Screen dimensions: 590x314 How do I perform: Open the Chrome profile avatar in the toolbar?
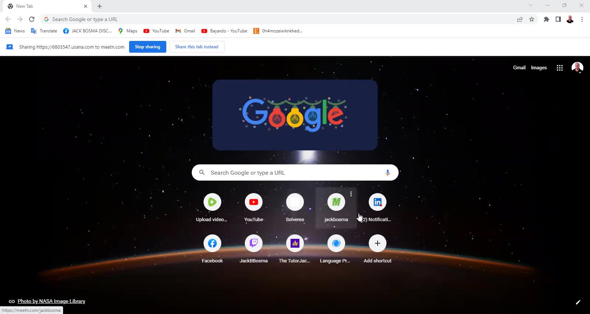[570, 19]
